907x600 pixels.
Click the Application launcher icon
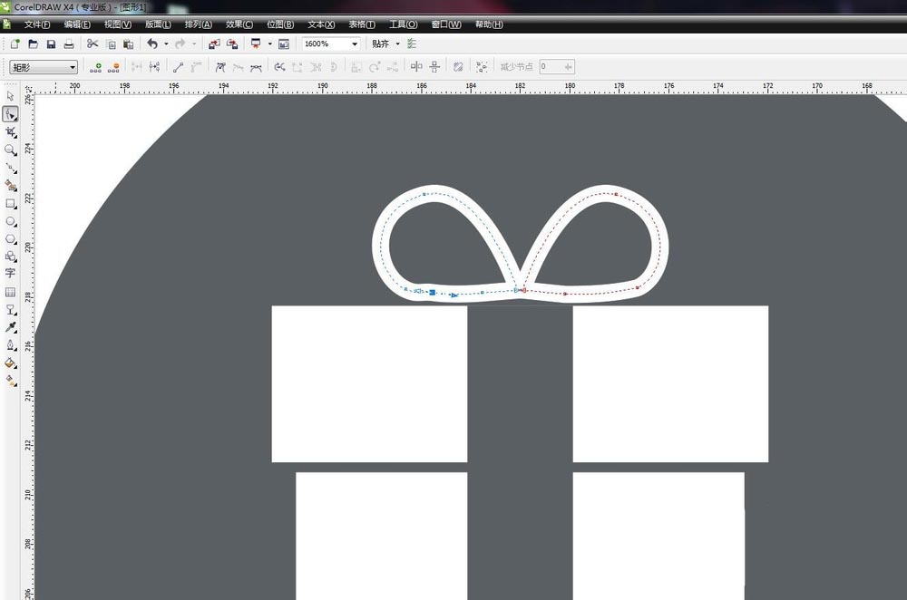pyautogui.click(x=256, y=44)
